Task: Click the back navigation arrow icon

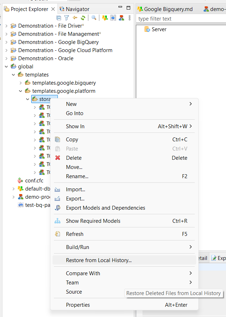Action: click(x=75, y=17)
